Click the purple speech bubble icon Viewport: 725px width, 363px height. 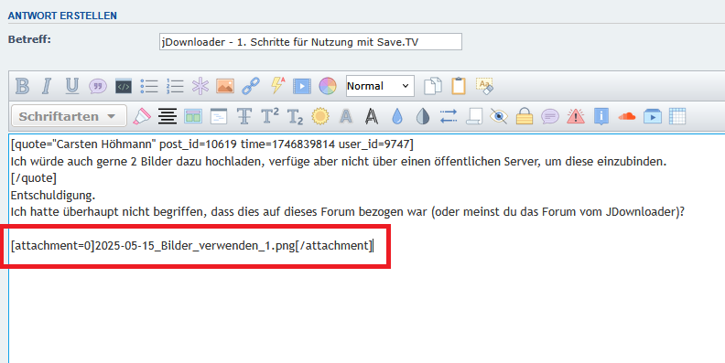coord(550,116)
